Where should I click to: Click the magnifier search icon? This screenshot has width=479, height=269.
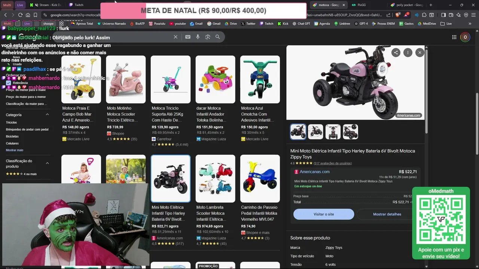point(218,37)
